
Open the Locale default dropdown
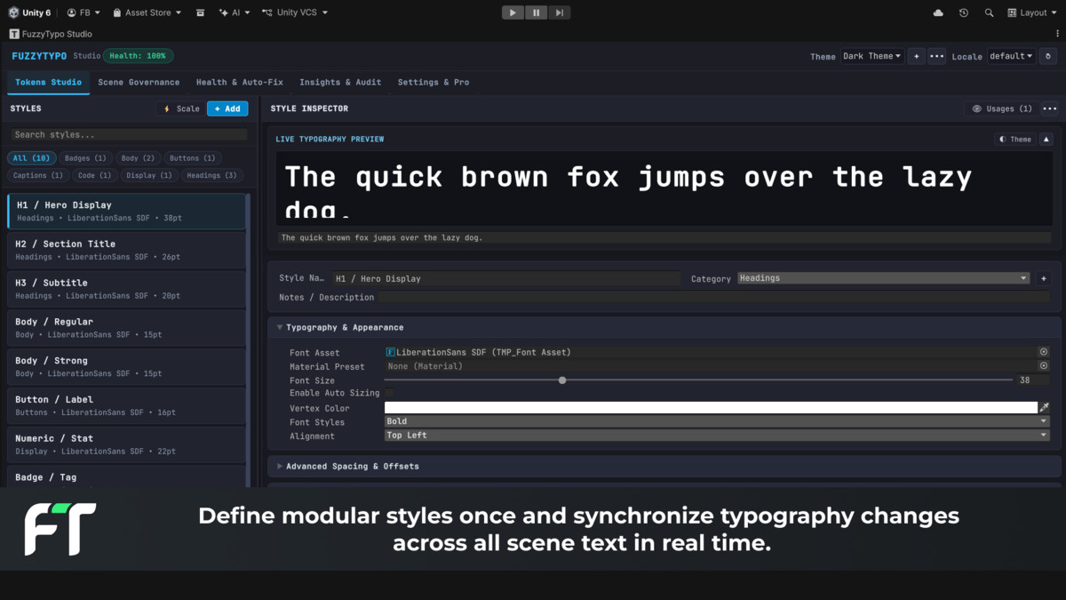[1012, 56]
